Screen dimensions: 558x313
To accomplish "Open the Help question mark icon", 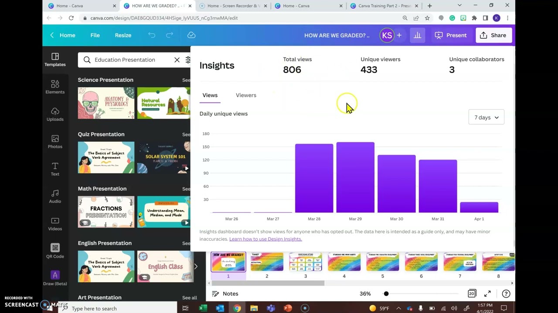I will coord(506,293).
